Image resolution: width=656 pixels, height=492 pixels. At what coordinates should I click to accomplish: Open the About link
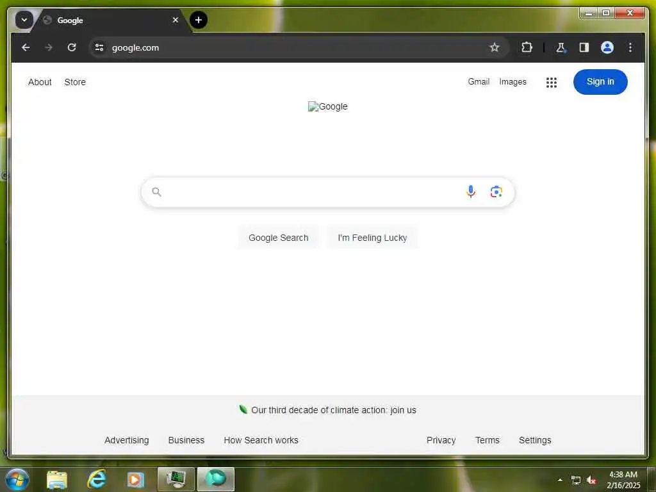[40, 82]
